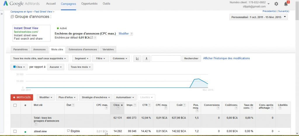Viewport: 299px width, 136px height.
Task: Click help icon beside default bid
Action: click(x=95, y=38)
